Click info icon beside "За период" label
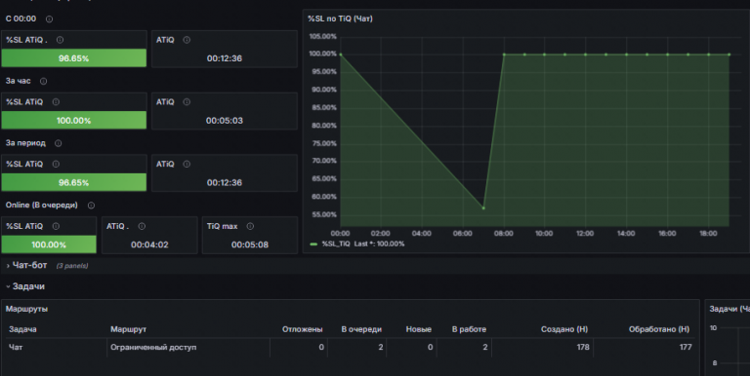The width and height of the screenshot is (750, 376). (x=58, y=143)
